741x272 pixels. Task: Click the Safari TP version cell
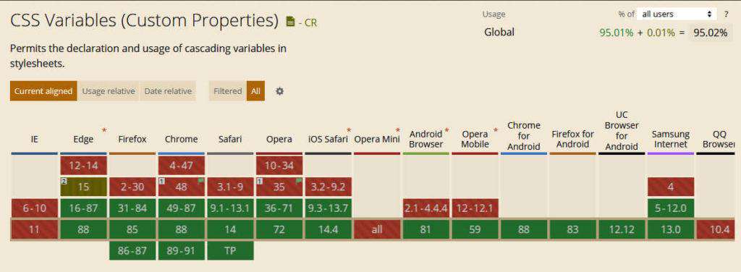click(230, 251)
